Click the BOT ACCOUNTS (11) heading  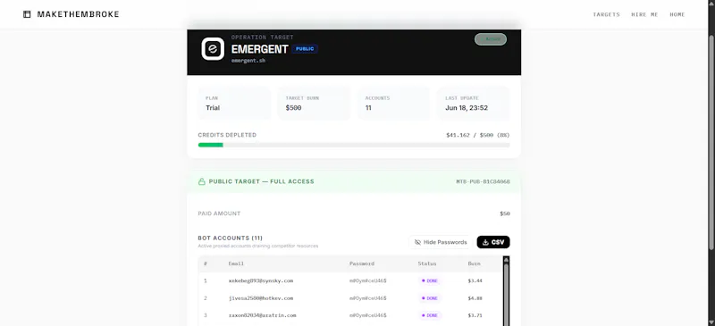231,238
